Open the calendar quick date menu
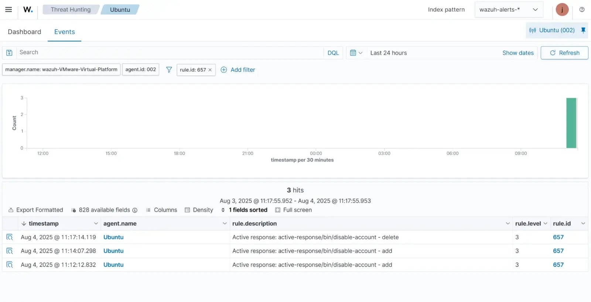Image resolution: width=591 pixels, height=302 pixels. point(356,53)
